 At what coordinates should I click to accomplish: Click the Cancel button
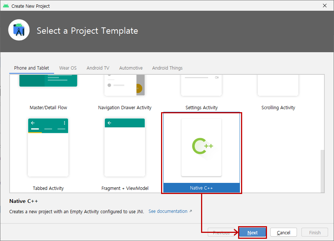click(x=284, y=232)
